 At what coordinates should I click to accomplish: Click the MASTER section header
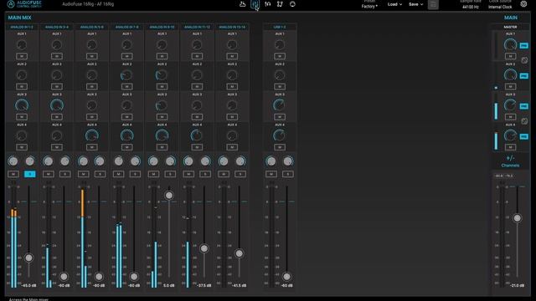coord(510,27)
